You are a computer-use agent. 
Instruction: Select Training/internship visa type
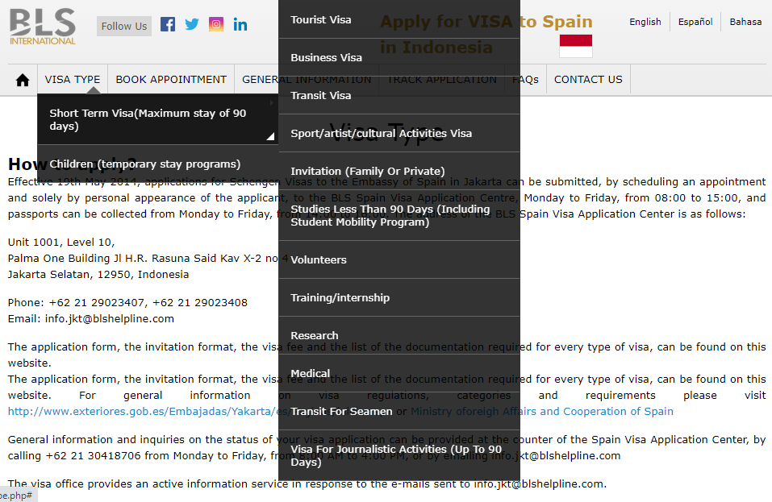pos(340,297)
